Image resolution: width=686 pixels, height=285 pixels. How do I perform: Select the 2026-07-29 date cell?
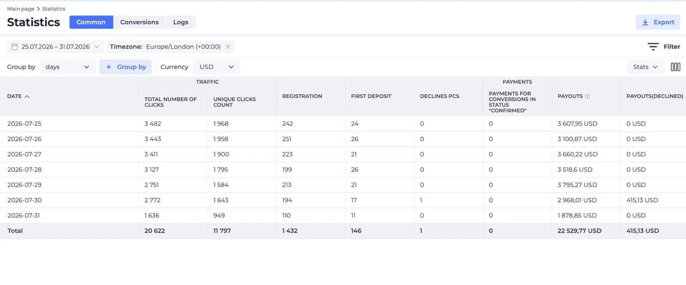point(24,185)
